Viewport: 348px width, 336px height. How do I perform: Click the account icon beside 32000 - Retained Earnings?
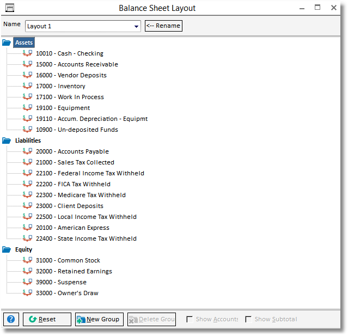[28, 271]
